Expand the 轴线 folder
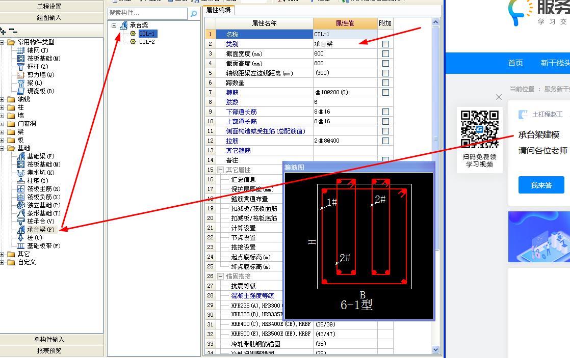570x358 pixels. (x=2, y=99)
